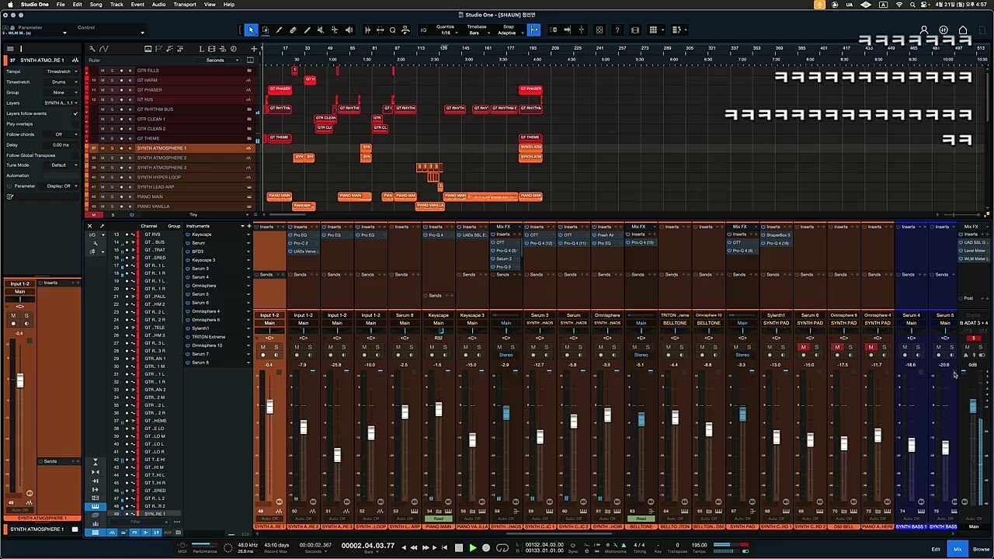Enable record on the GT PHASER track
Image resolution: width=994 pixels, height=559 pixels.
(120, 90)
